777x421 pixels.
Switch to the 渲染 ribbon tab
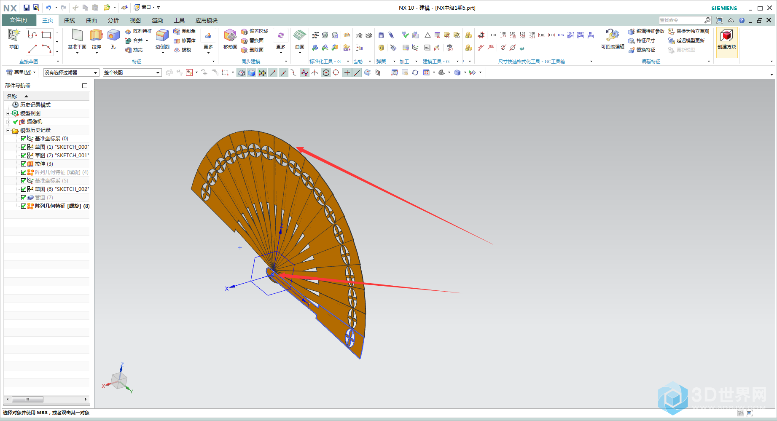pos(157,20)
